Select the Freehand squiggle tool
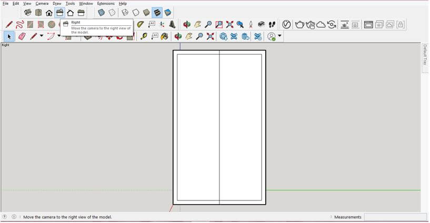 20,25
